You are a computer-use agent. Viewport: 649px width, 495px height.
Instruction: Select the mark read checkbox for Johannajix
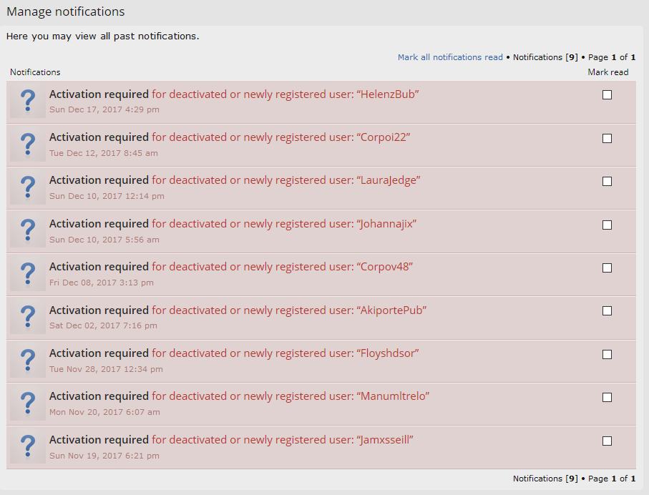click(x=607, y=225)
